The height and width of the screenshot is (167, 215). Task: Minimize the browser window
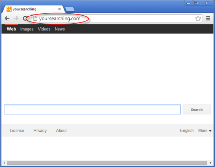188,3
